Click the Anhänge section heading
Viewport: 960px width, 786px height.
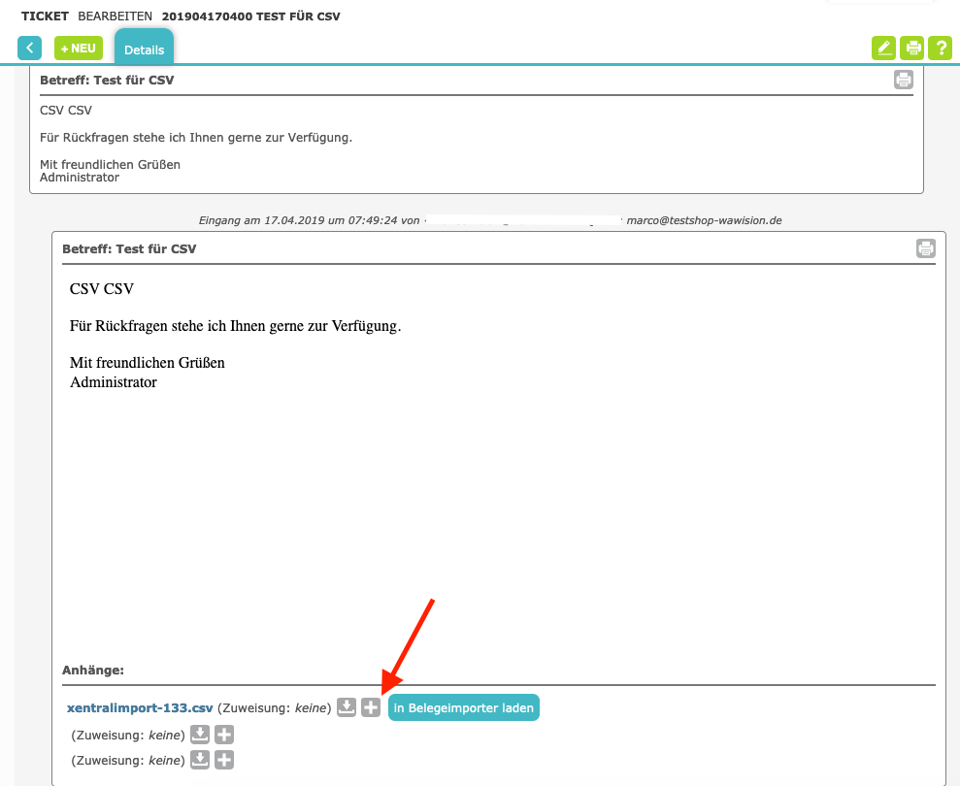click(x=93, y=671)
